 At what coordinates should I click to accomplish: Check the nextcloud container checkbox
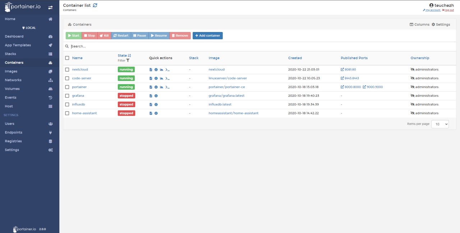(x=67, y=69)
